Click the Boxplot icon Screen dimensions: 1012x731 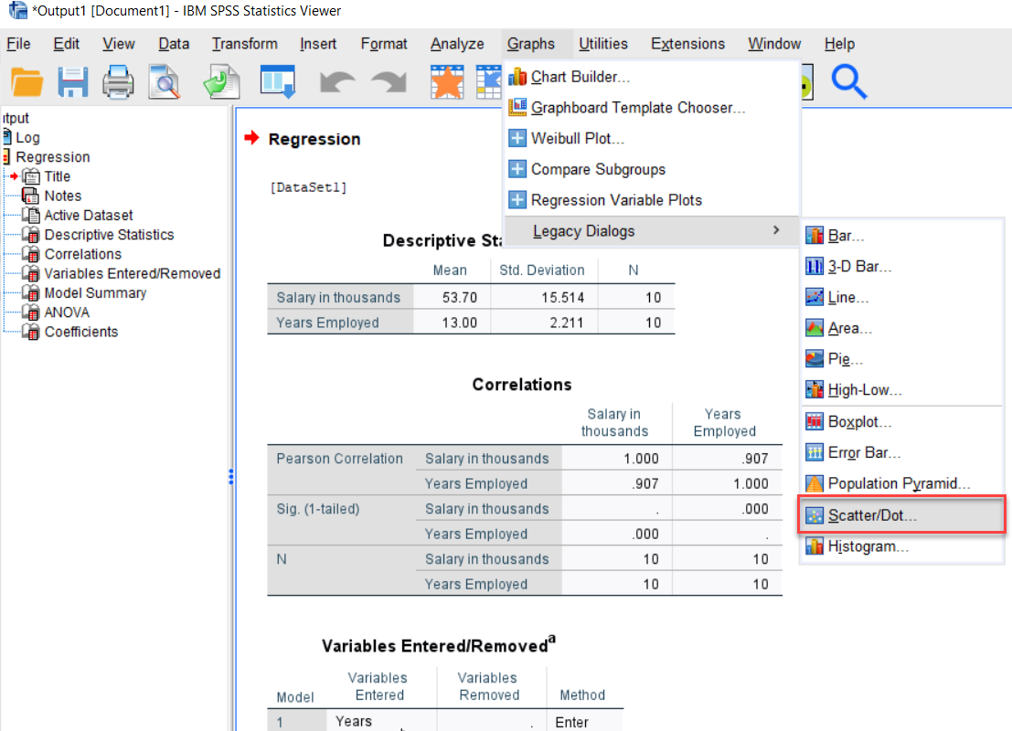click(x=815, y=422)
